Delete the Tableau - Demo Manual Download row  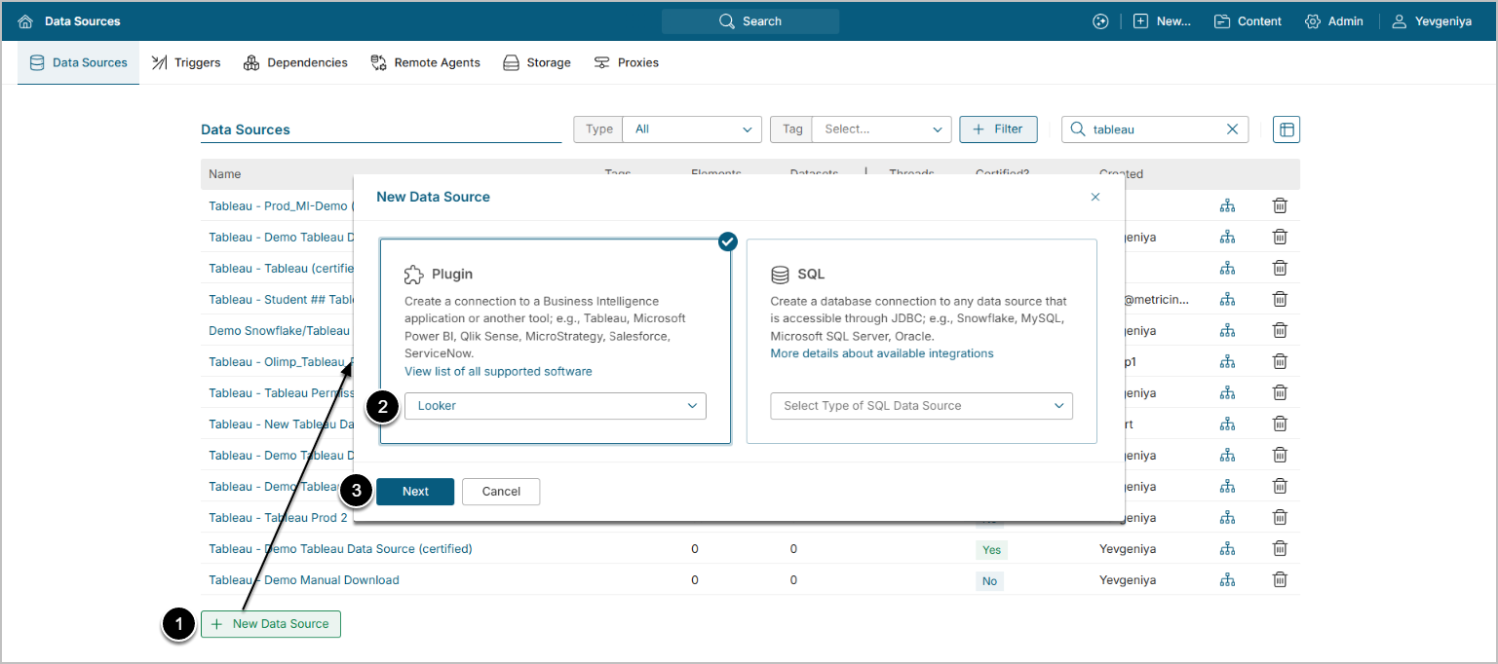(x=1280, y=579)
